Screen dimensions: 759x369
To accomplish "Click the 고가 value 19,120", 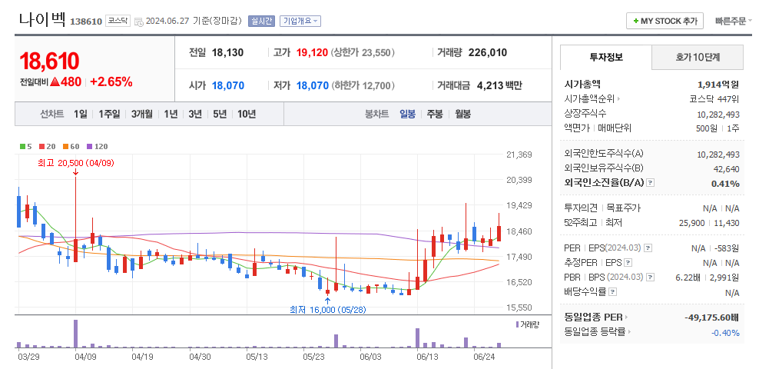I will pos(312,53).
